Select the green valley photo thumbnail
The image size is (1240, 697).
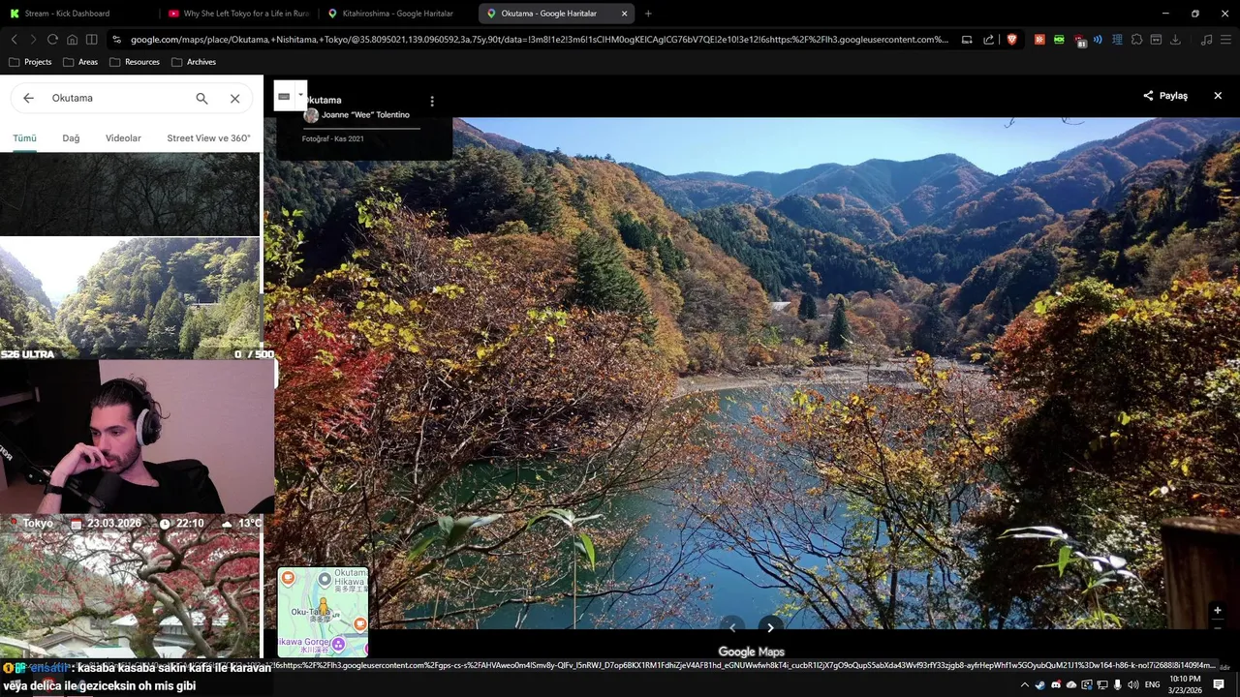[130, 298]
